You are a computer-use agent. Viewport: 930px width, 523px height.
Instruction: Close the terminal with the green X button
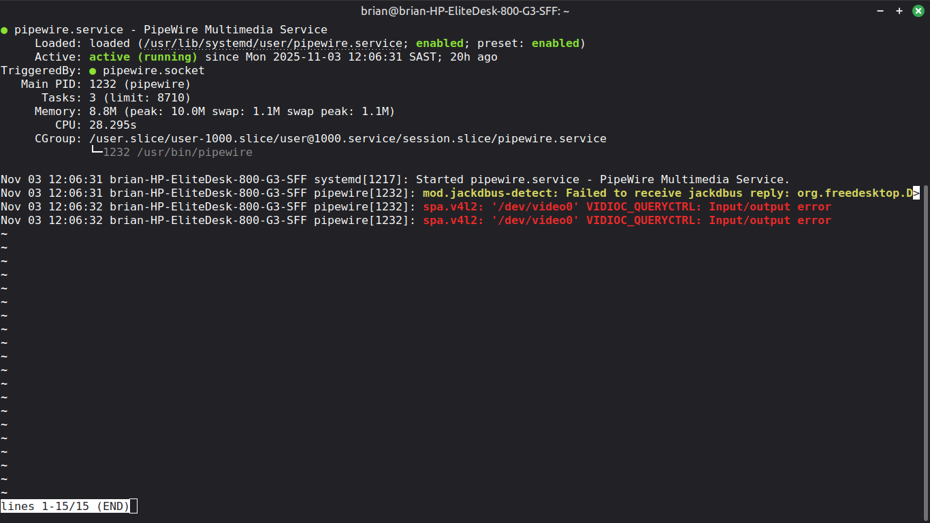[917, 11]
